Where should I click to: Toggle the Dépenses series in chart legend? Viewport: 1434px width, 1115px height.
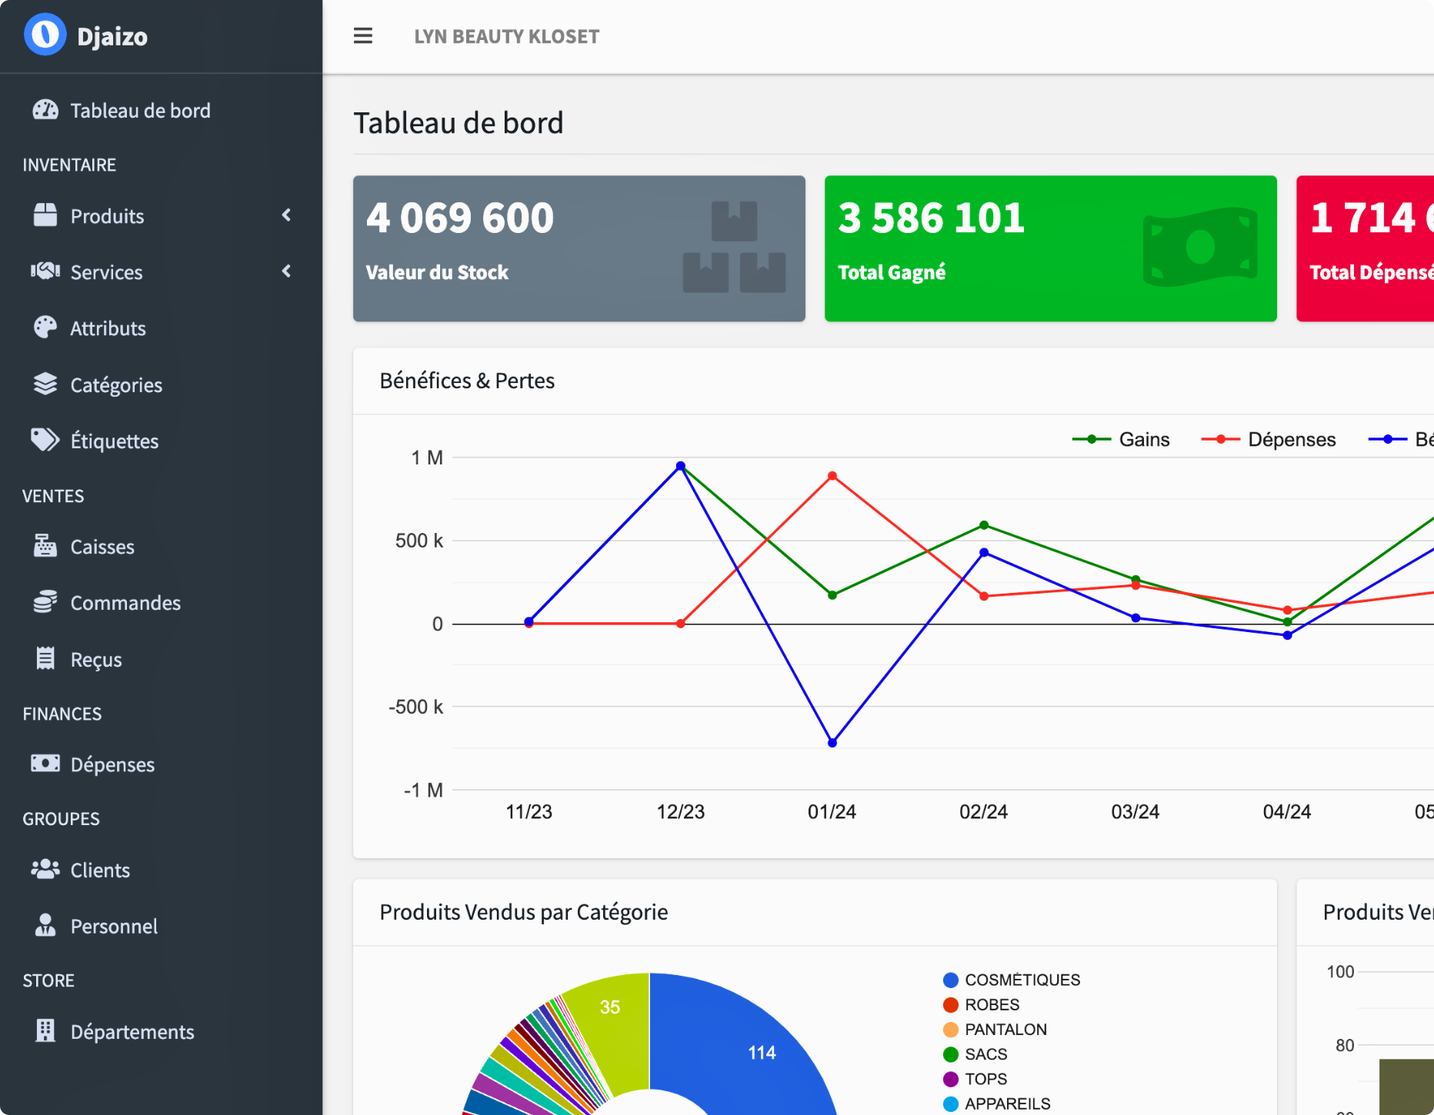click(x=1269, y=439)
